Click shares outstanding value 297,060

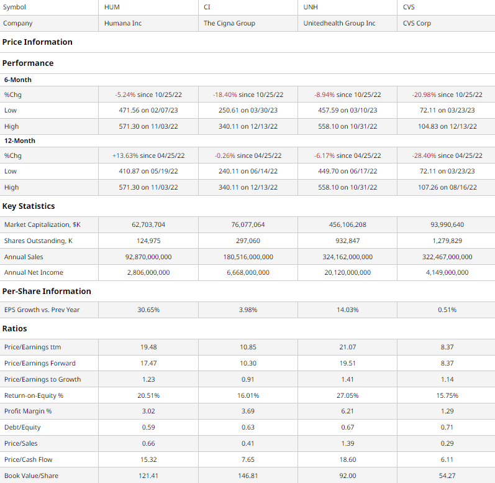(x=248, y=241)
